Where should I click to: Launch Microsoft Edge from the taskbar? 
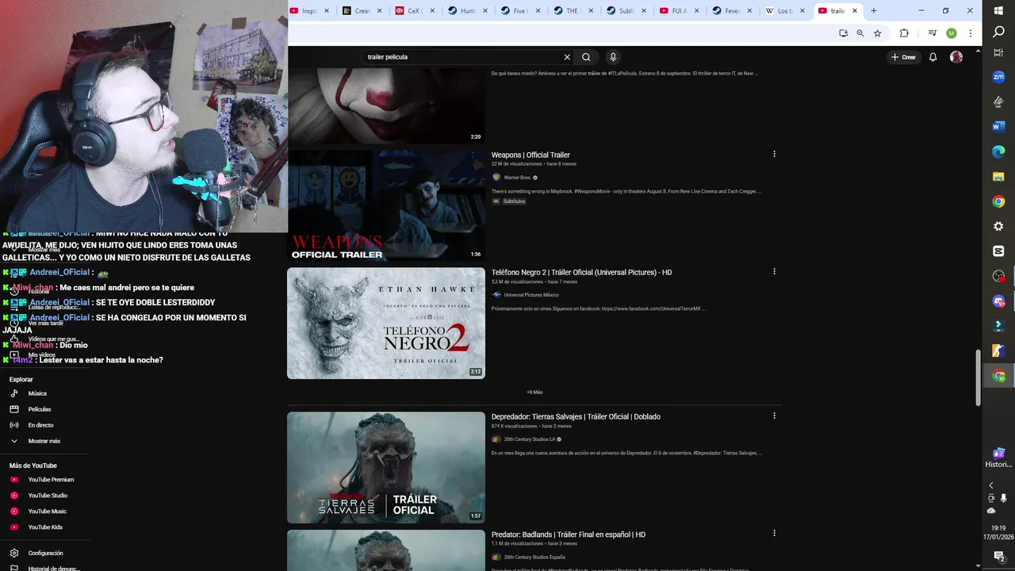(998, 151)
